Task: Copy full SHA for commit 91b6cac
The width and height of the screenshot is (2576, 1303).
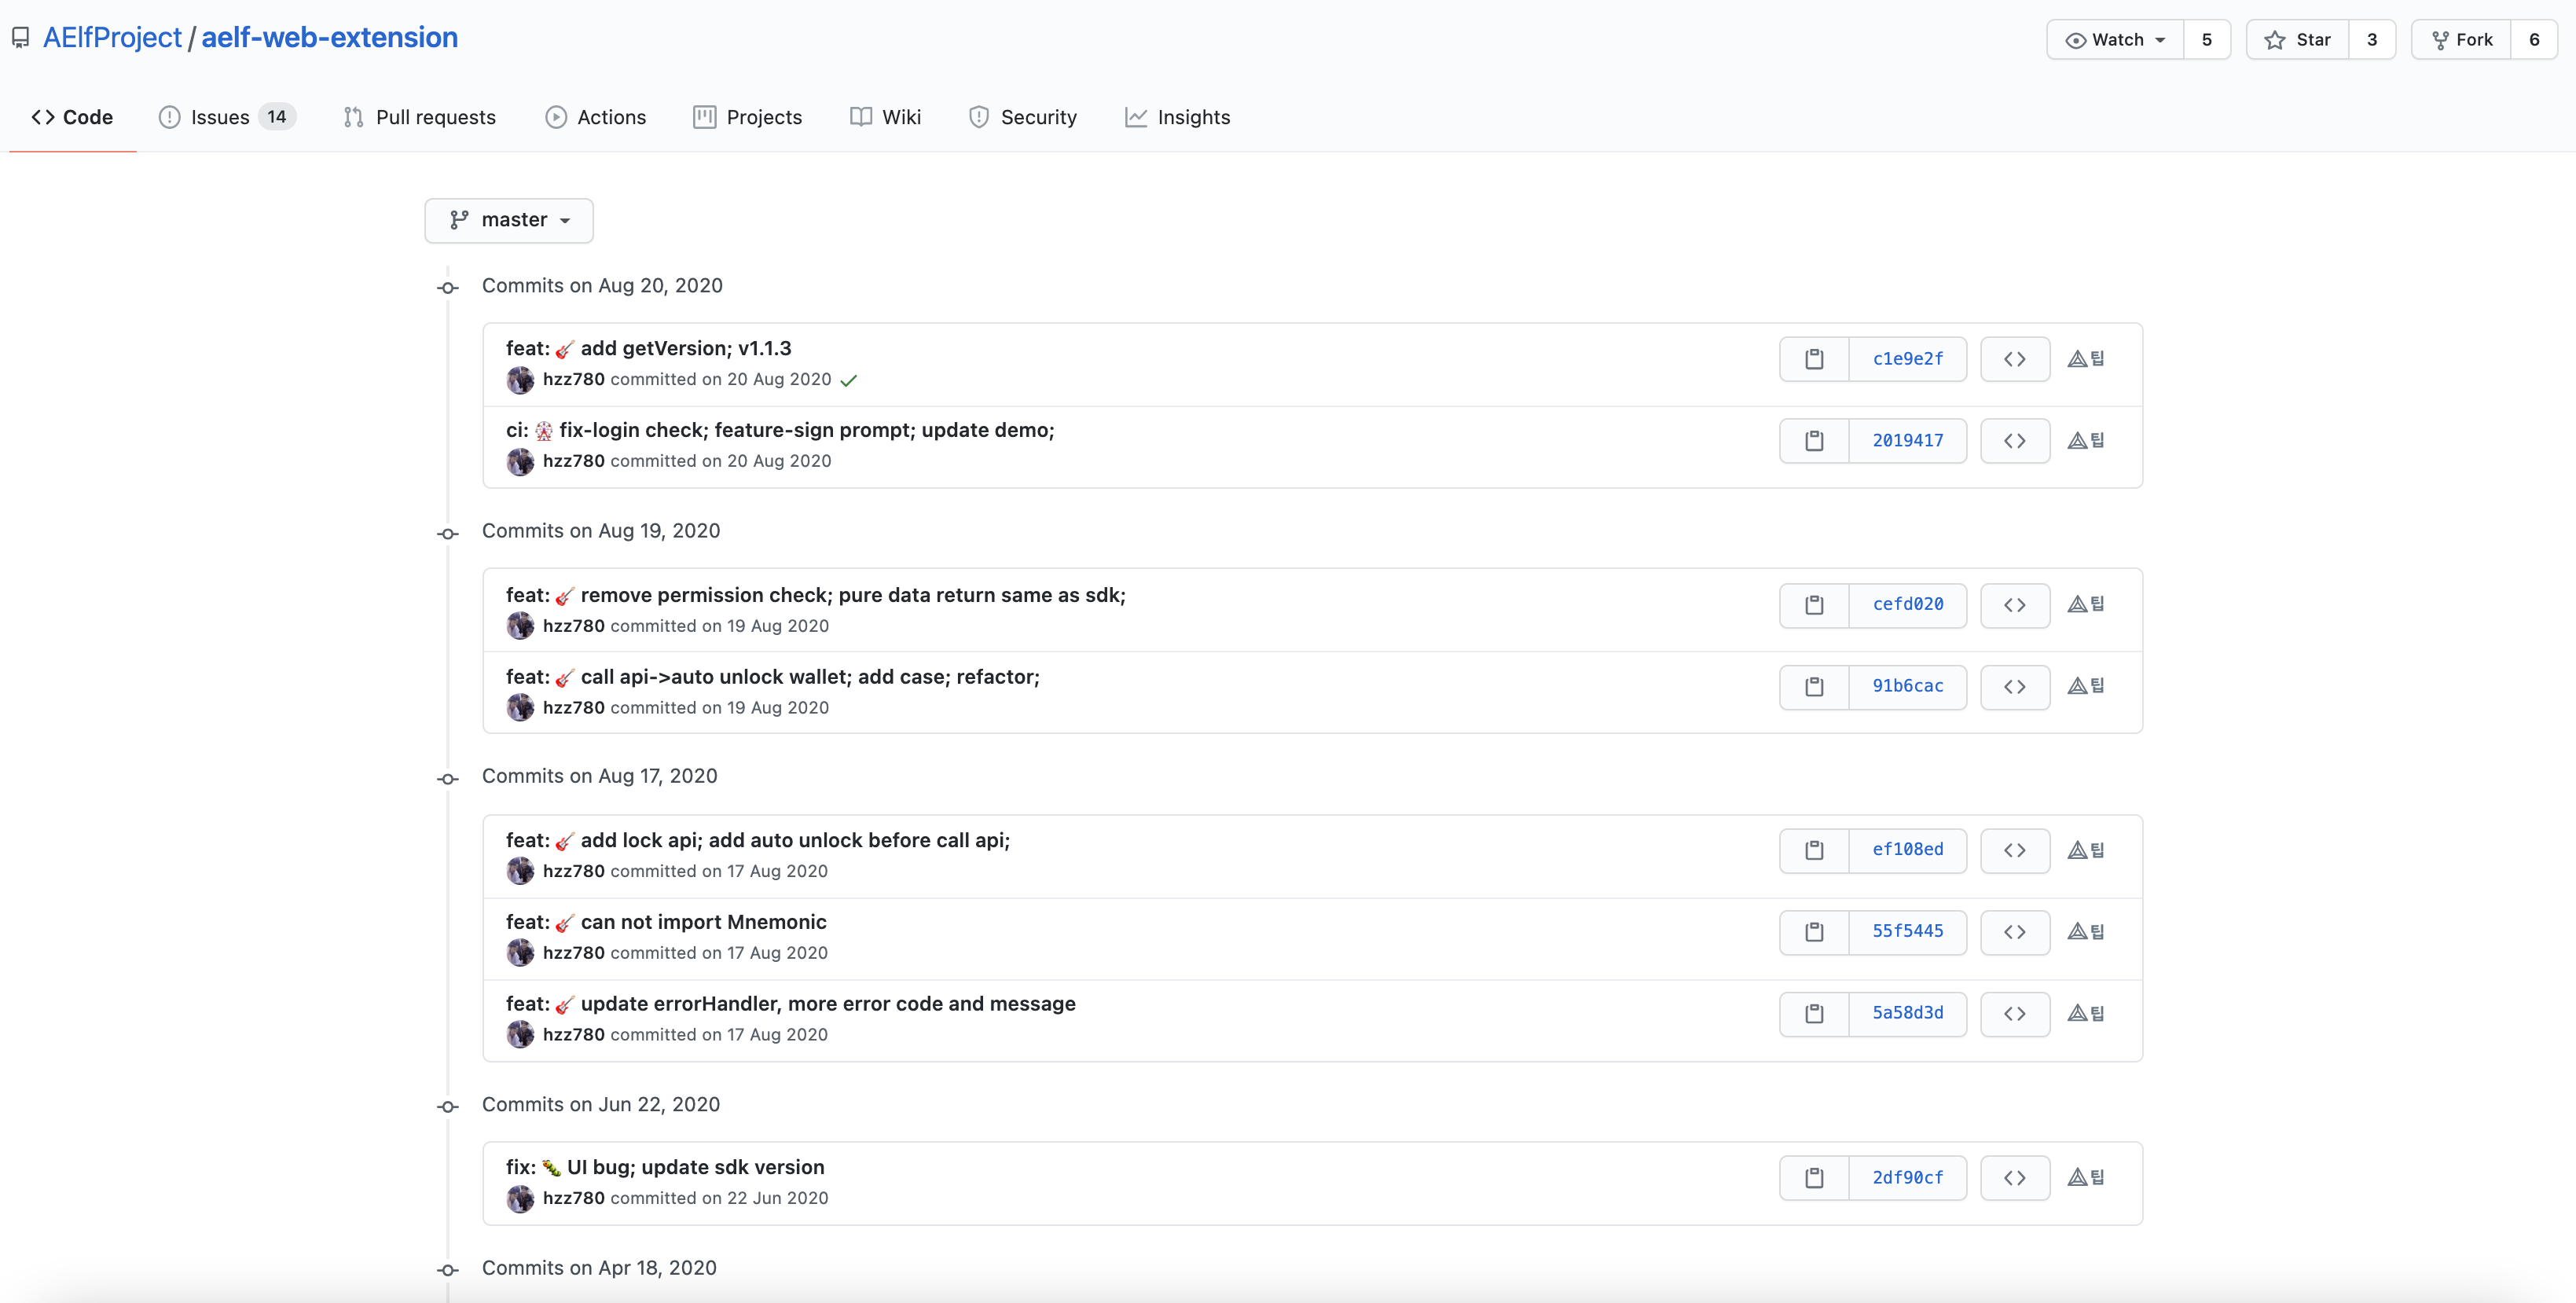Action: coord(1814,687)
